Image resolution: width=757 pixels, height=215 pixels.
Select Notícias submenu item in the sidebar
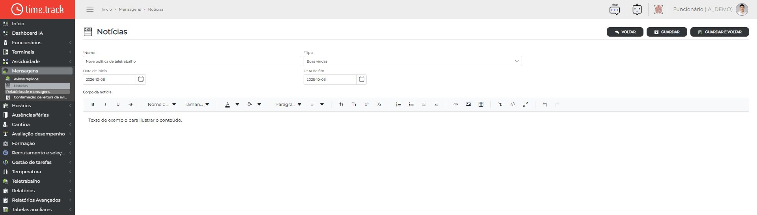[37, 86]
